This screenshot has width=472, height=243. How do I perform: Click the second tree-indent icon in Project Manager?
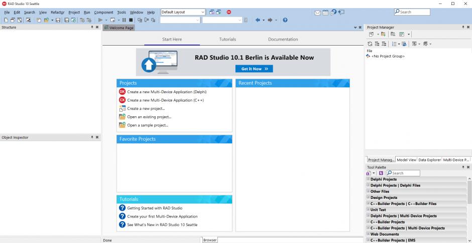click(x=384, y=44)
